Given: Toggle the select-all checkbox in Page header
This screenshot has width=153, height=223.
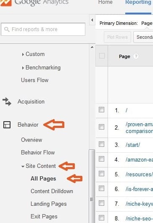Looking at the screenshot, I should pyautogui.click(x=102, y=56).
